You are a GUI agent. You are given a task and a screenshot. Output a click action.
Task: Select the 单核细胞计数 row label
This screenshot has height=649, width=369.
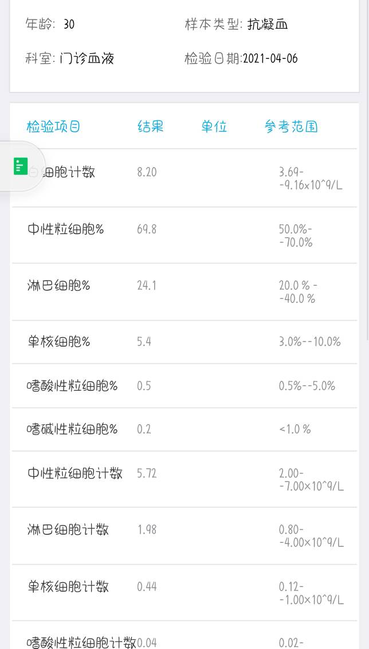click(68, 586)
